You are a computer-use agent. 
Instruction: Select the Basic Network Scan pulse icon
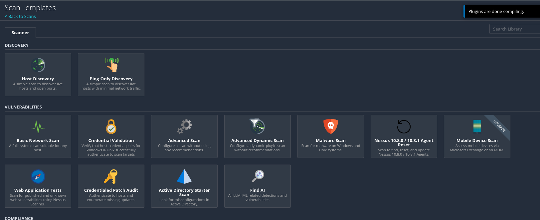38,127
